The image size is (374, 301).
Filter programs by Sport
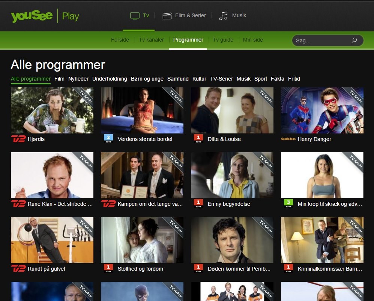(x=261, y=79)
